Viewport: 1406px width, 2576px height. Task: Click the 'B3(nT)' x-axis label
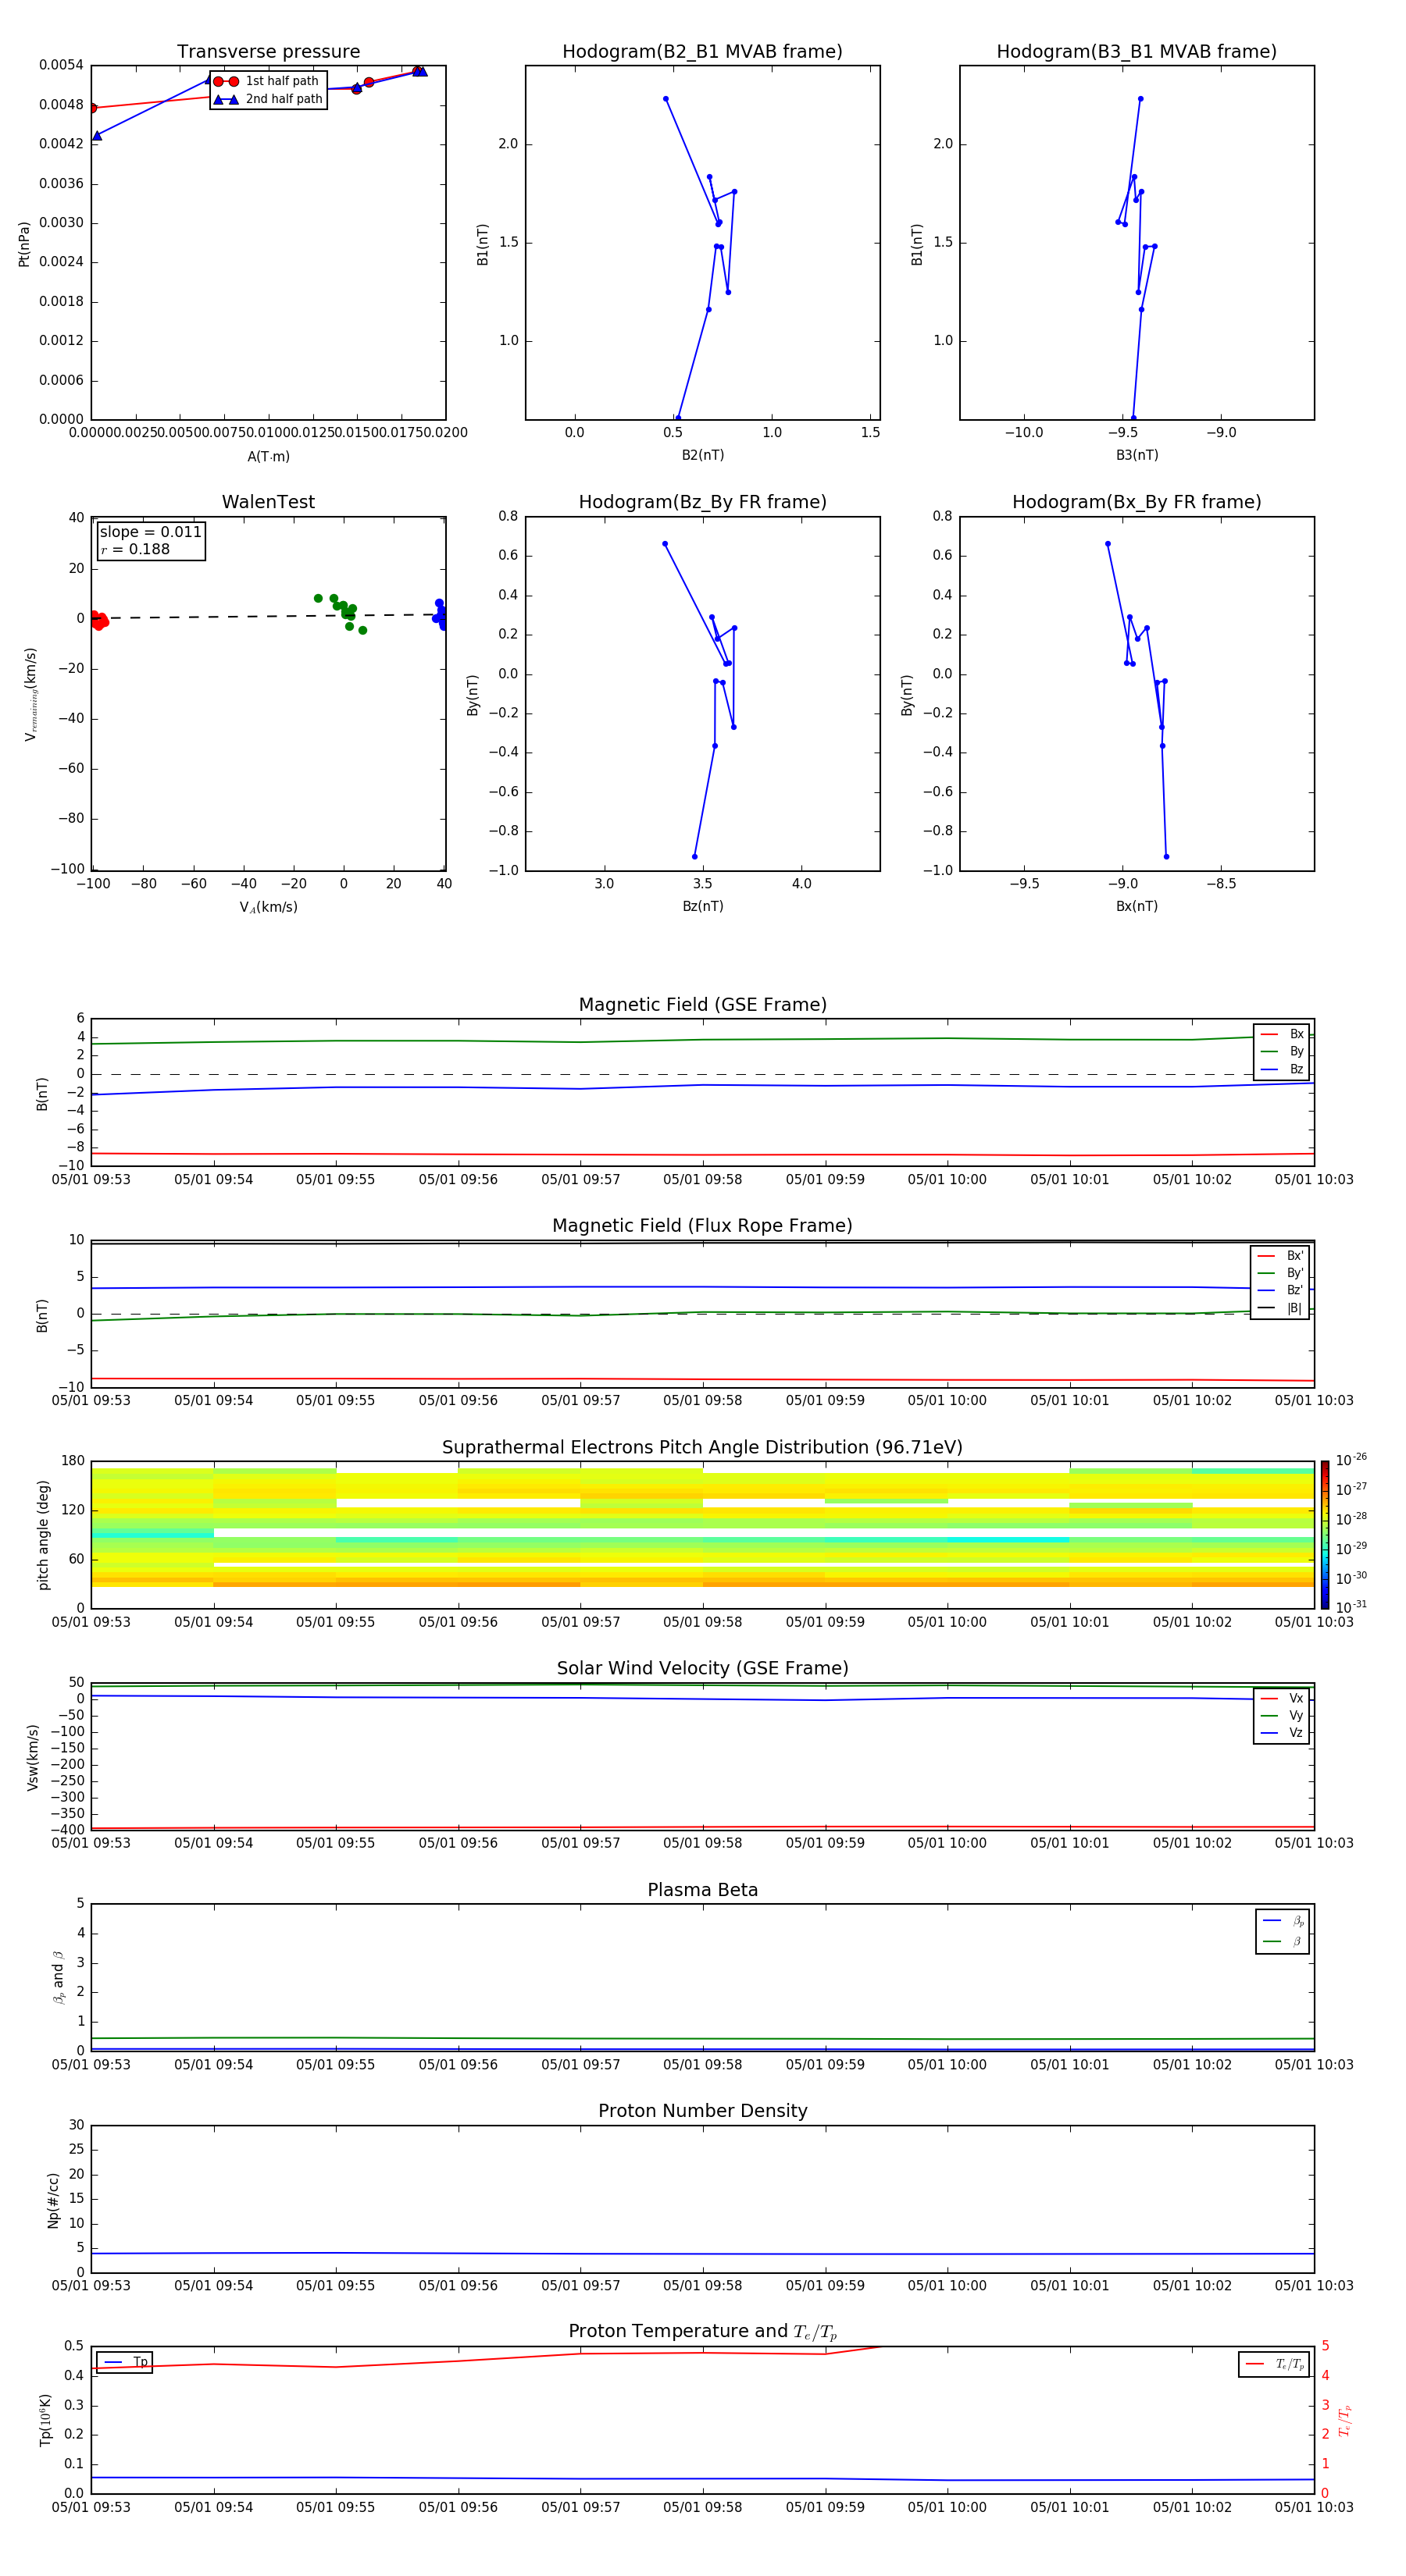click(1137, 455)
